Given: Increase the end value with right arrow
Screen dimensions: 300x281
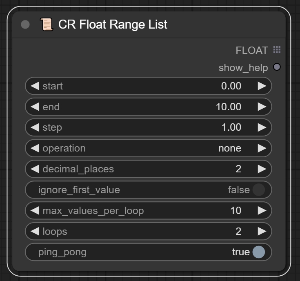Looking at the screenshot, I should [262, 107].
